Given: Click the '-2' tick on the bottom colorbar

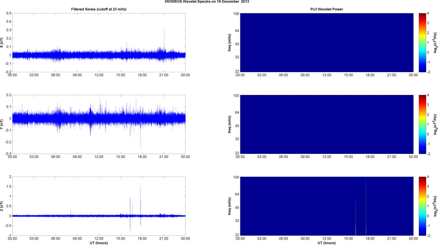Looking at the screenshot, I should [428, 236].
